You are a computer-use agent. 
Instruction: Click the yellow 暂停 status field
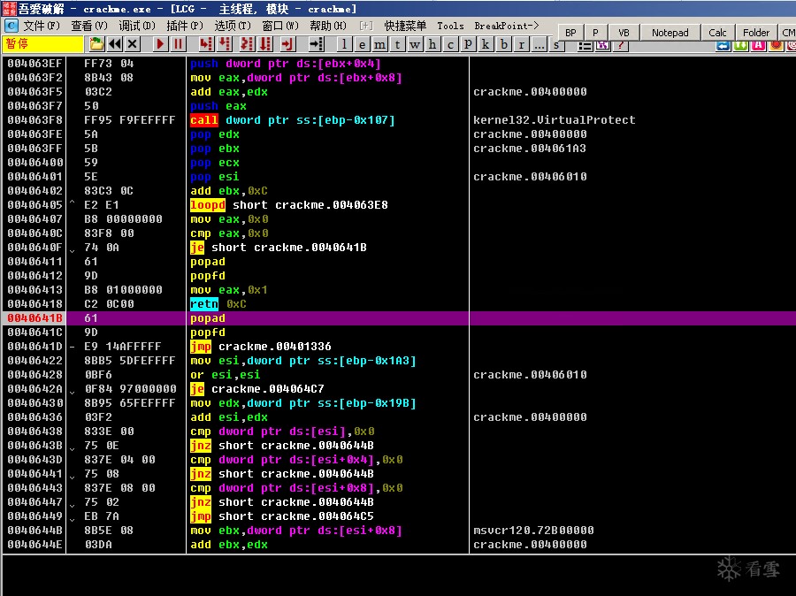43,44
